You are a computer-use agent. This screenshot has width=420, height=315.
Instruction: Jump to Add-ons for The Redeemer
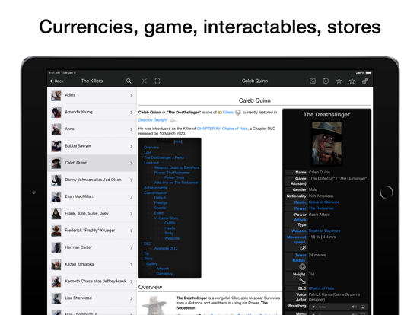point(176,183)
